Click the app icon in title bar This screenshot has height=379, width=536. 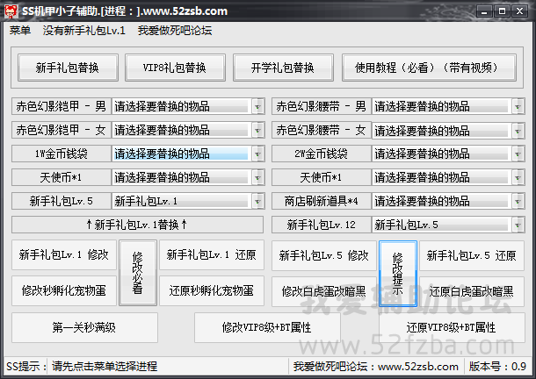point(11,11)
